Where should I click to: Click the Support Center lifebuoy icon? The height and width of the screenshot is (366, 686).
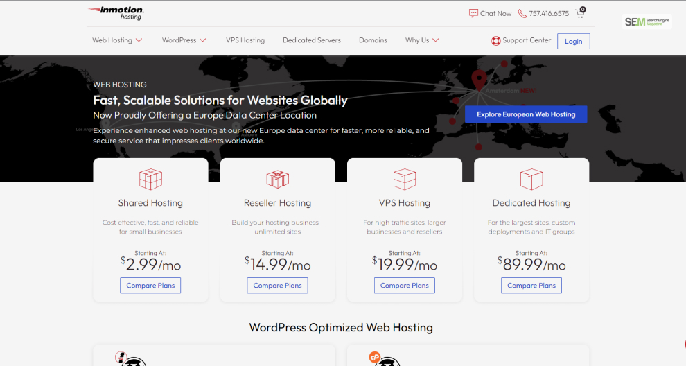495,41
